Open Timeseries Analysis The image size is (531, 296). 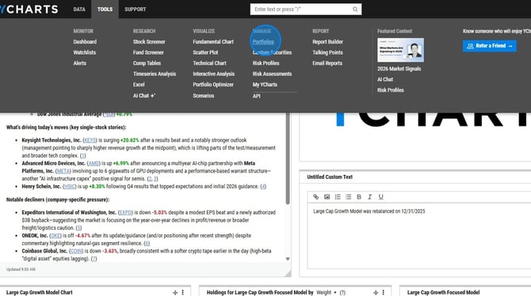tap(155, 74)
